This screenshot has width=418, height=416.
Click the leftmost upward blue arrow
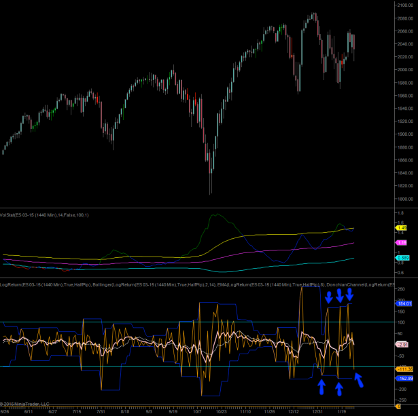pos(321,387)
